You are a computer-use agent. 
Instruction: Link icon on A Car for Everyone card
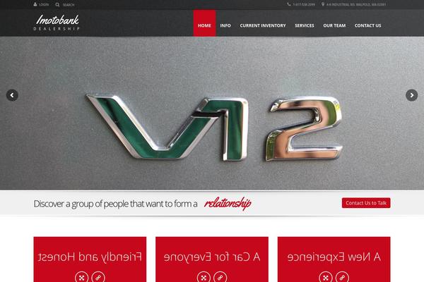(220, 277)
